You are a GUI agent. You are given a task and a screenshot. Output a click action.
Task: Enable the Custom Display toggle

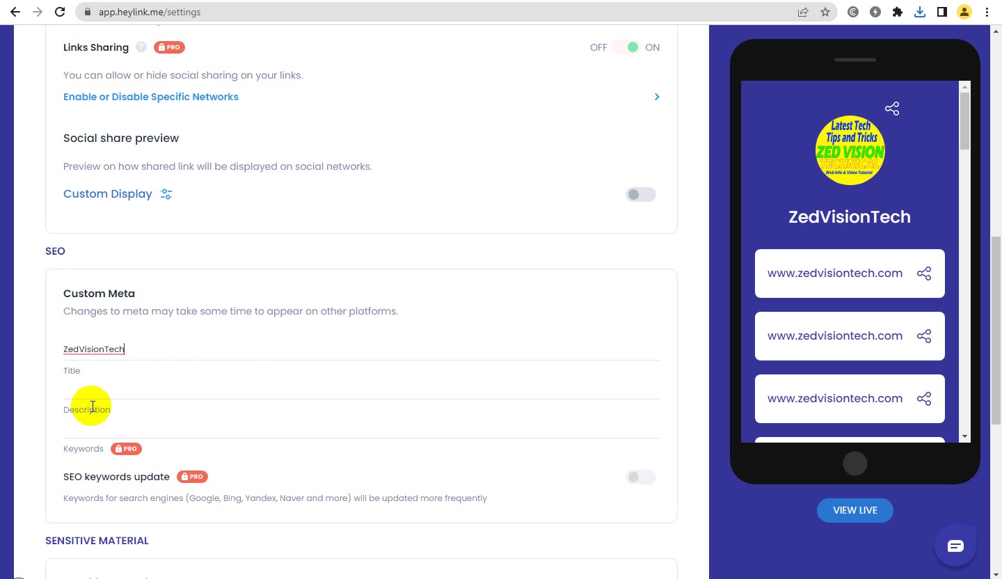[x=640, y=194]
